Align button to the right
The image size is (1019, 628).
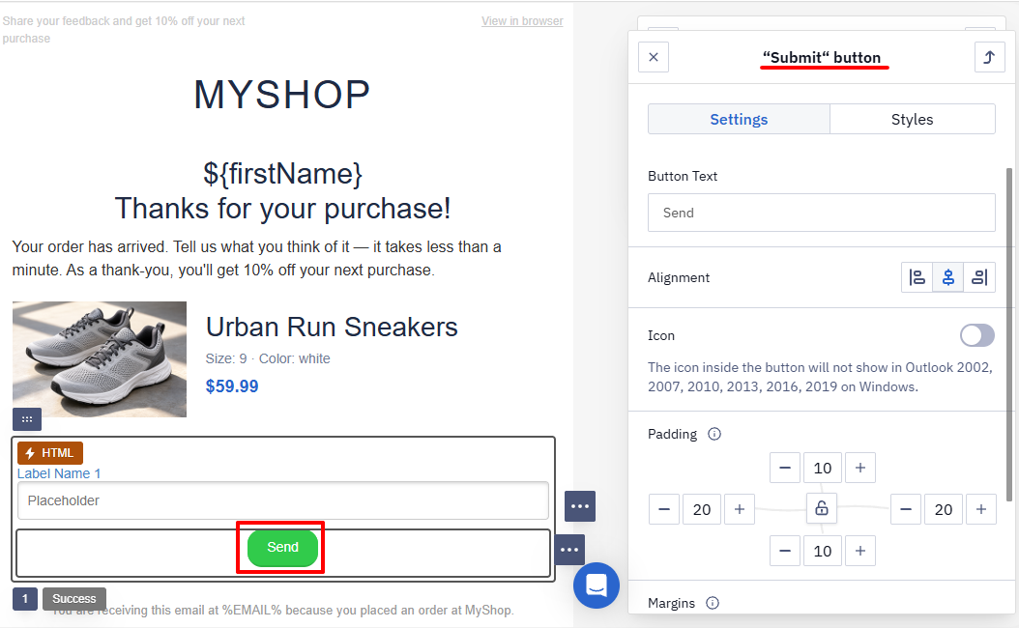[x=979, y=277]
